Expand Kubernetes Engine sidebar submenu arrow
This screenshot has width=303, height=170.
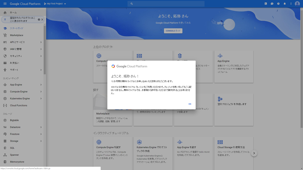pos(41,99)
